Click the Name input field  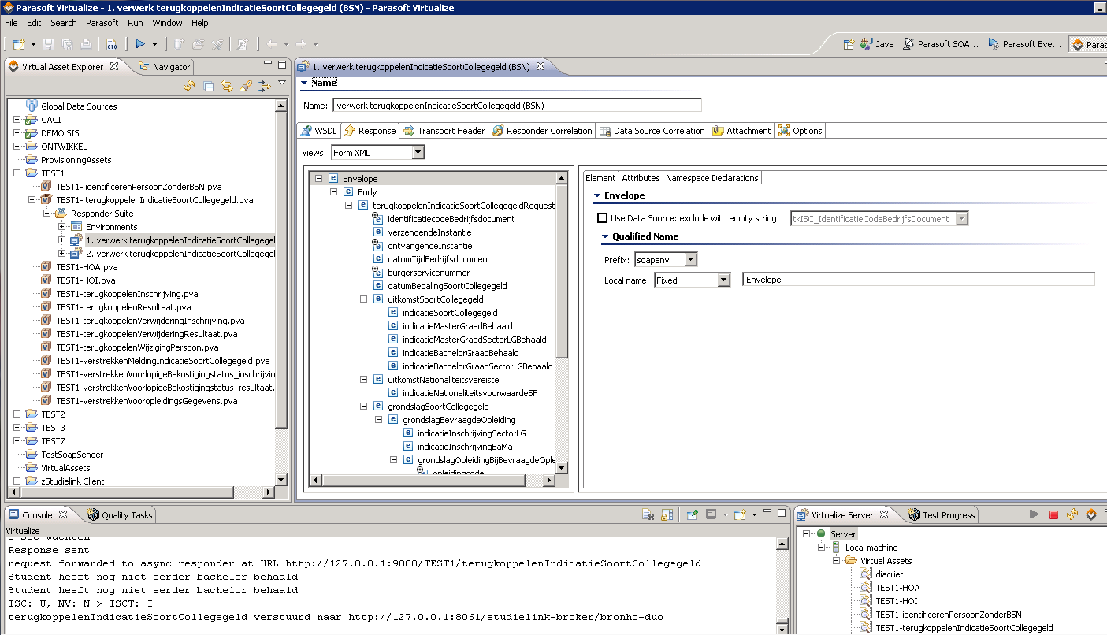516,105
